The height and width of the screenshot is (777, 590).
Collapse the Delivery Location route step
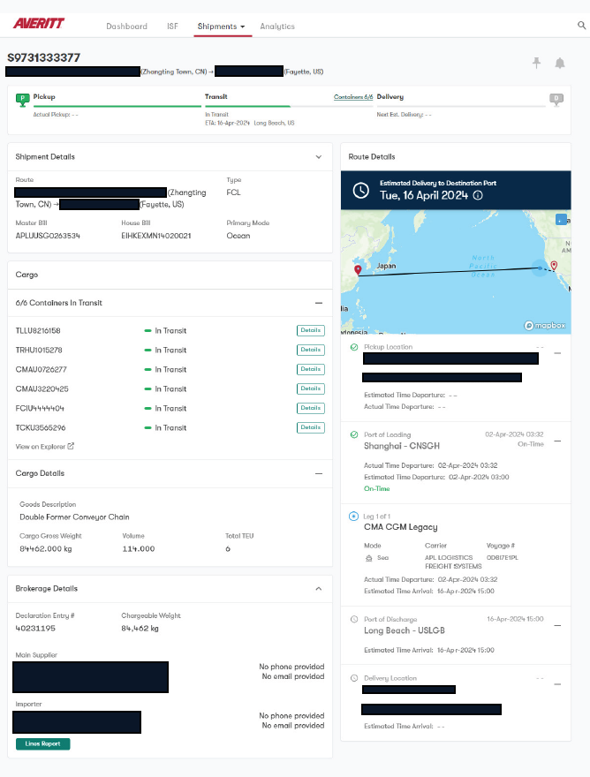(557, 684)
